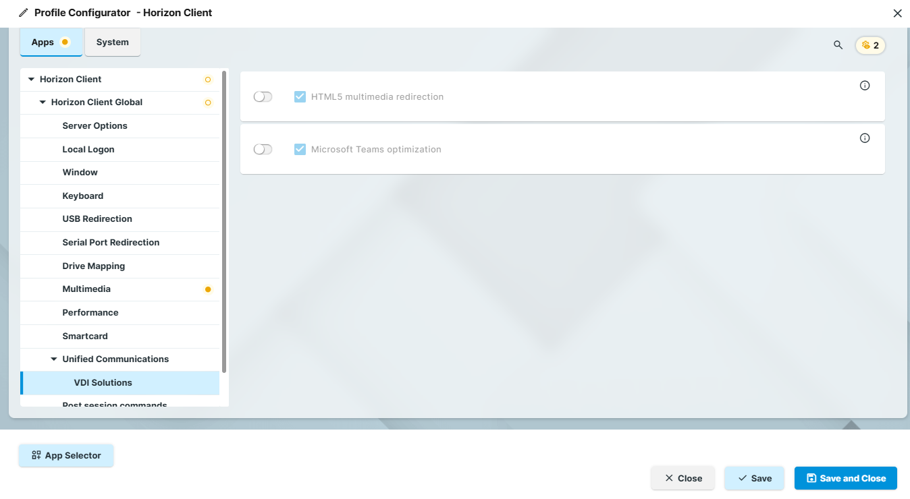This screenshot has width=910, height=499.
Task: Click the orange dot beside Multimedia
Action: [x=208, y=289]
